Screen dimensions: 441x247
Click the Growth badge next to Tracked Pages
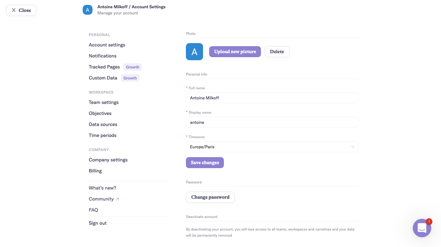[133, 67]
